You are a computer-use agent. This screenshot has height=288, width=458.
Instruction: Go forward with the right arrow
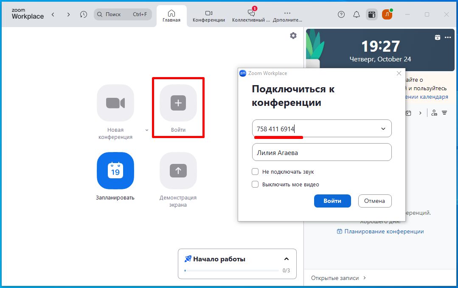(68, 14)
